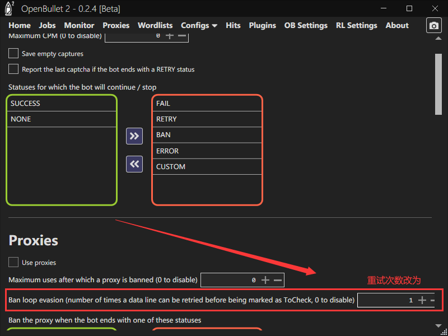
Task: Increase Ban loop evasion value
Action: tap(422, 300)
